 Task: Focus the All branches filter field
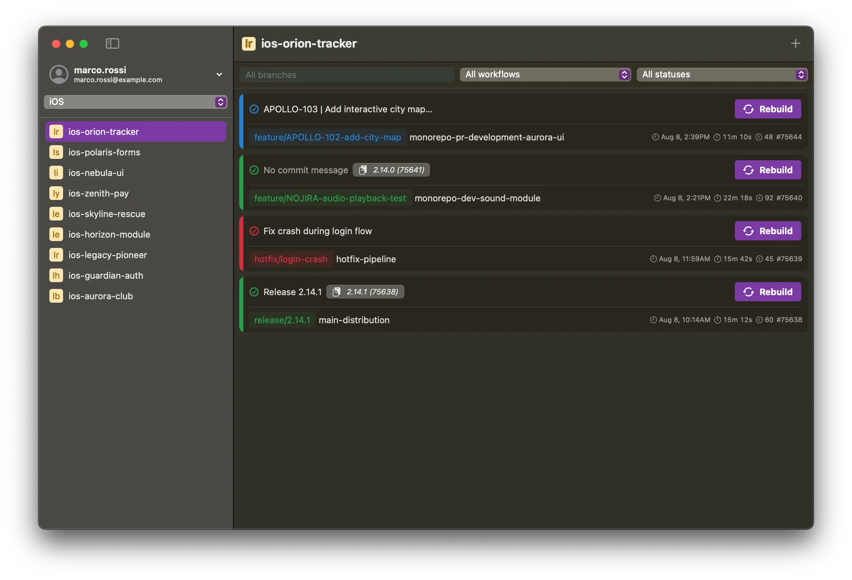coord(346,75)
